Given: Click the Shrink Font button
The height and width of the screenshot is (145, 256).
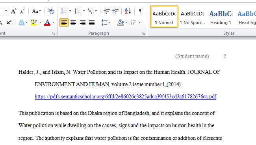Looking at the screenshot, I should tap(22, 11).
